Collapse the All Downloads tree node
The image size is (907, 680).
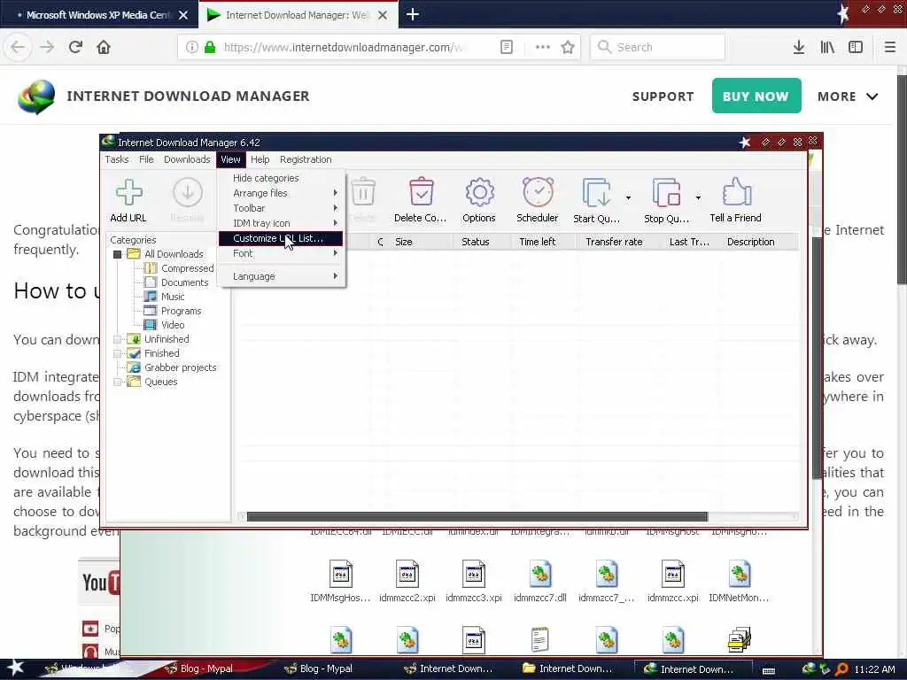[118, 254]
